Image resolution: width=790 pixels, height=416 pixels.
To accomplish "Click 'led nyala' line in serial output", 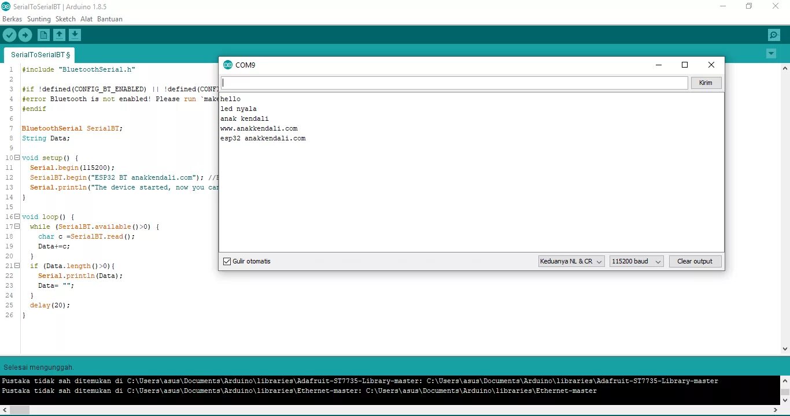I will pos(238,109).
